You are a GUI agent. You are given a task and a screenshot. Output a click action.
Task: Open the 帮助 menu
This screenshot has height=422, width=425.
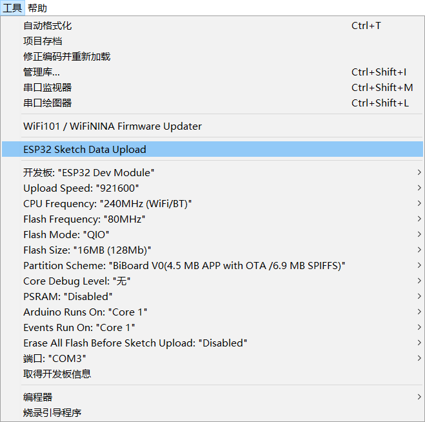[37, 8]
